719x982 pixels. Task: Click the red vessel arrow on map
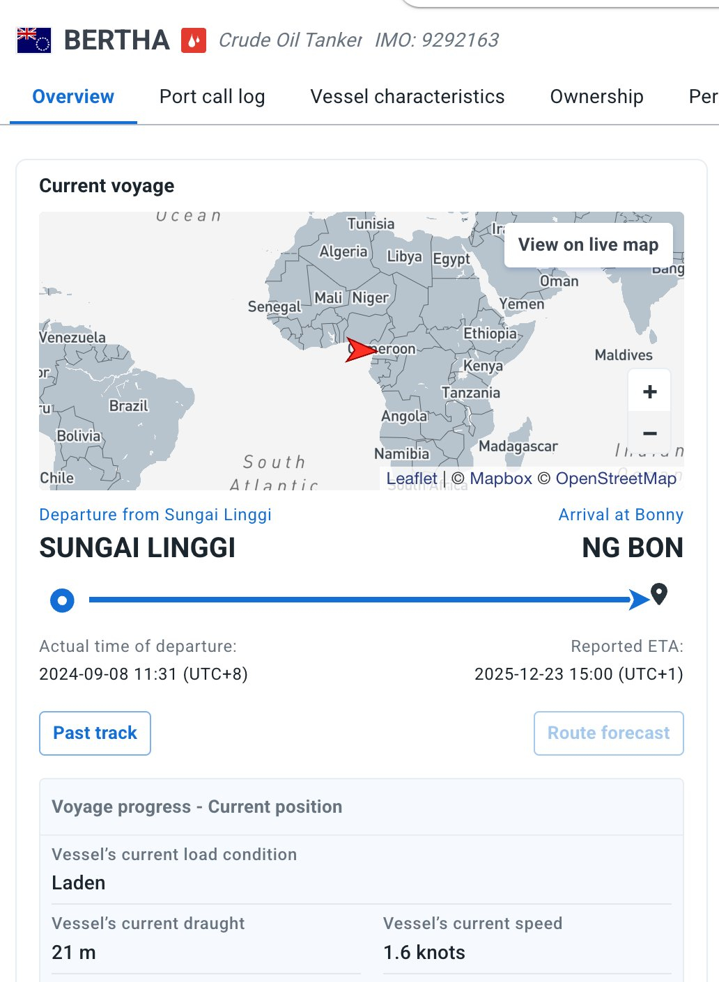point(359,350)
